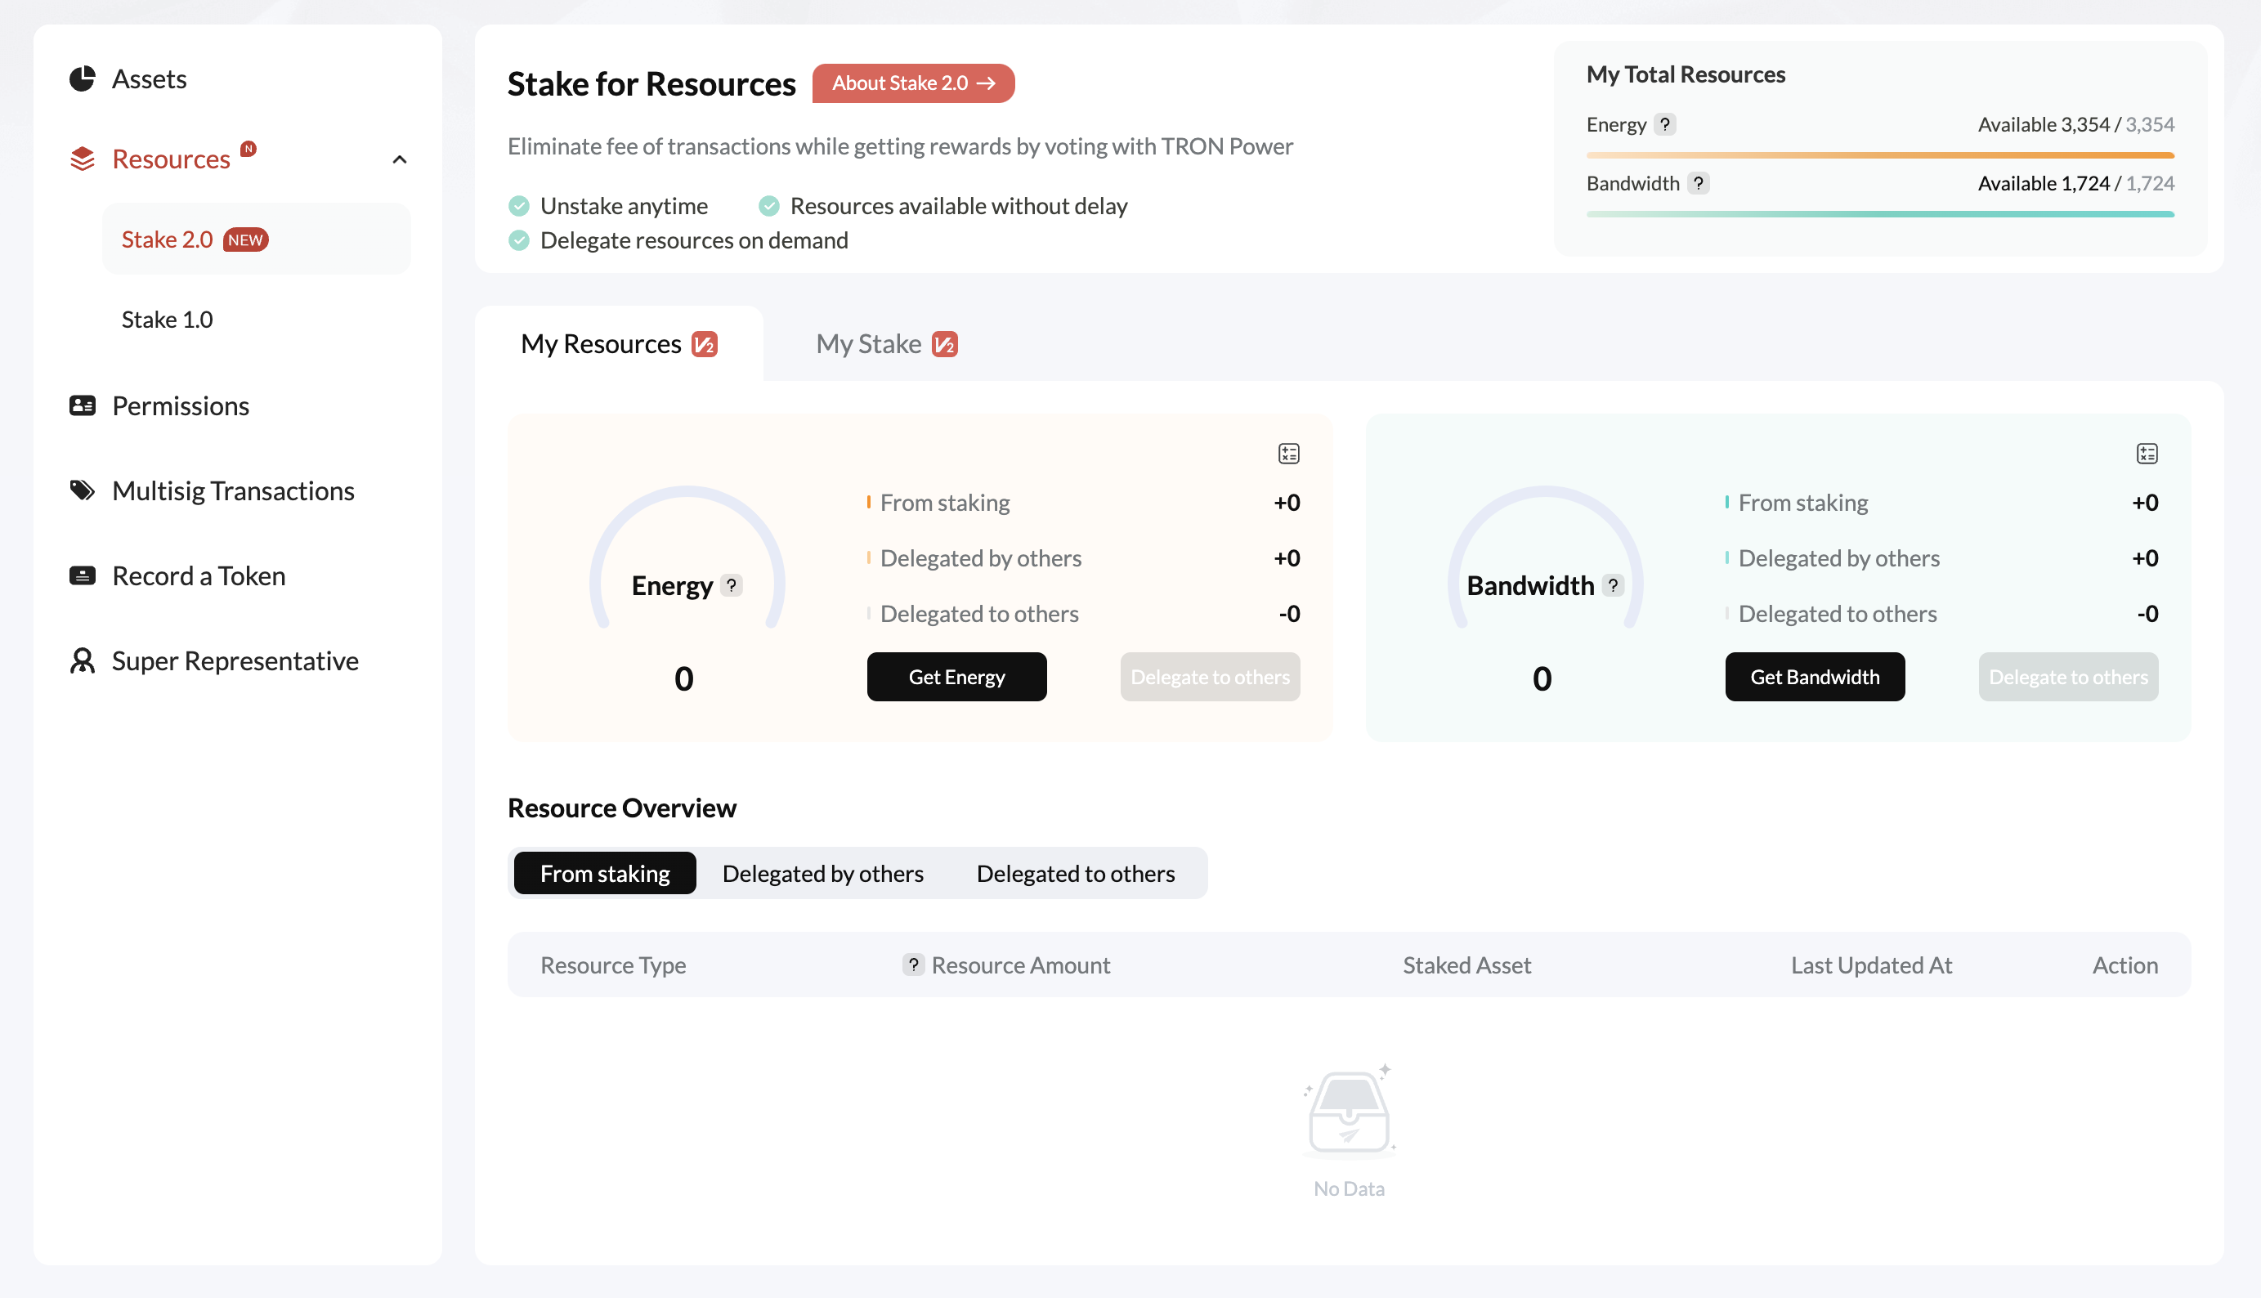Open the Bandwidth calculator icon
This screenshot has height=1298, width=2261.
click(x=2147, y=454)
